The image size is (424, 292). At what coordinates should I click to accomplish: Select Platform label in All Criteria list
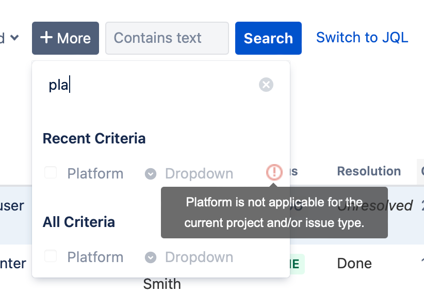pos(95,257)
